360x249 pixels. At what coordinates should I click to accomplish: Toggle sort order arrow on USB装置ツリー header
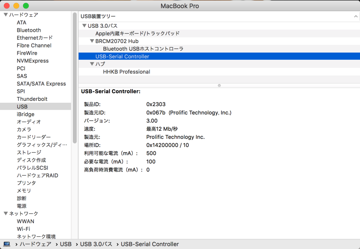[356, 16]
